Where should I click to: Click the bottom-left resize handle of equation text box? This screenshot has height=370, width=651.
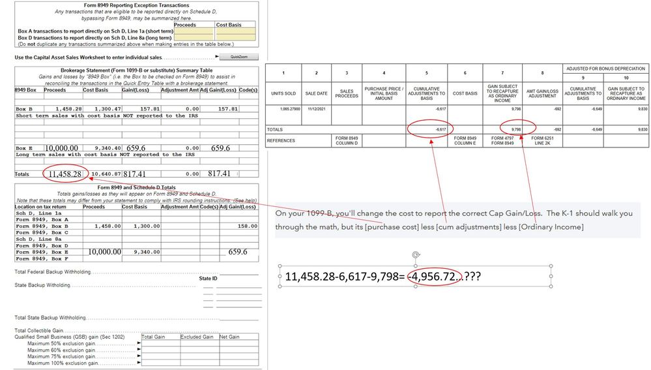[x=280, y=286]
